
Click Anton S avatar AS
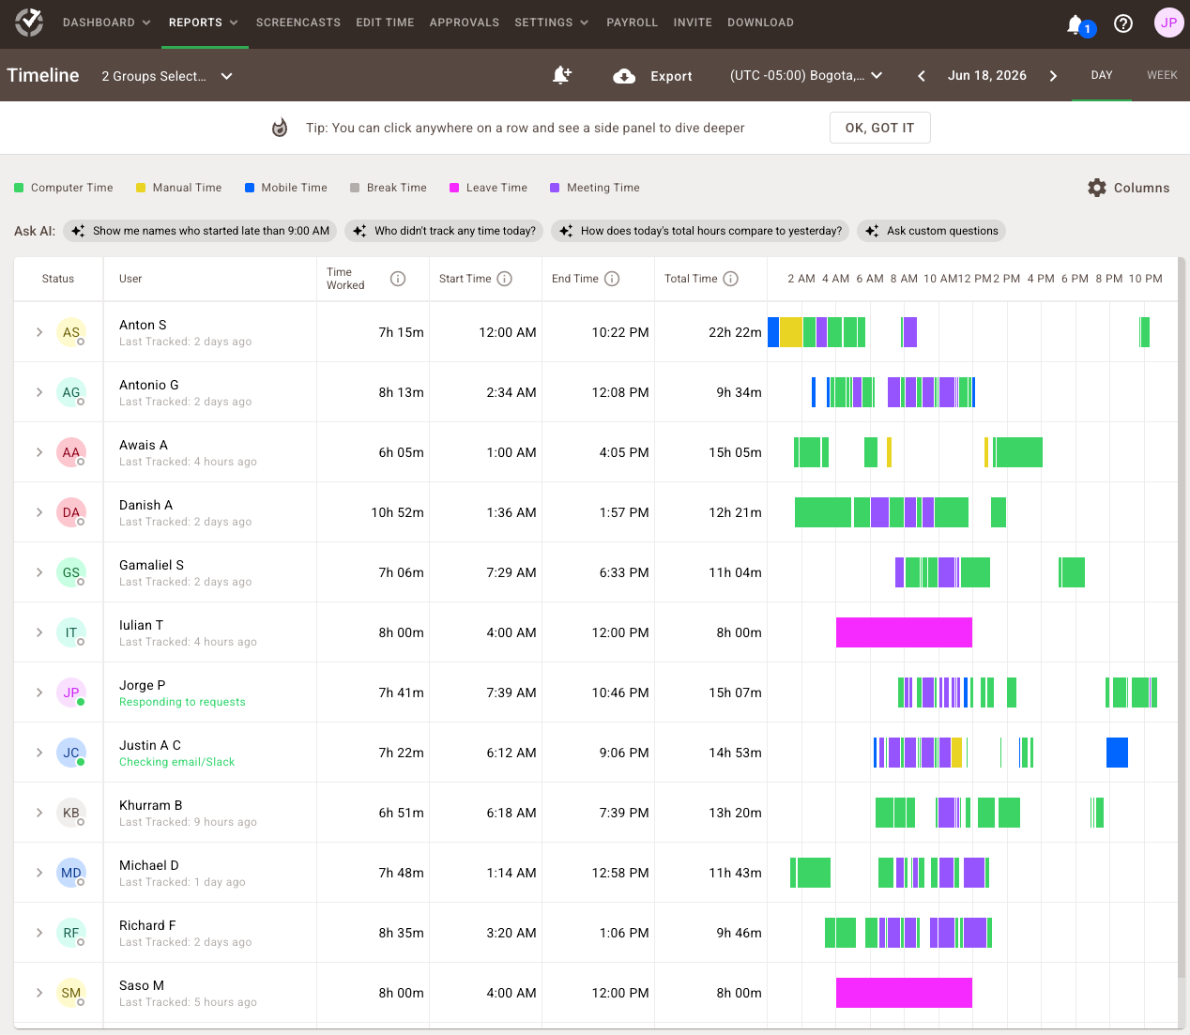point(71,332)
